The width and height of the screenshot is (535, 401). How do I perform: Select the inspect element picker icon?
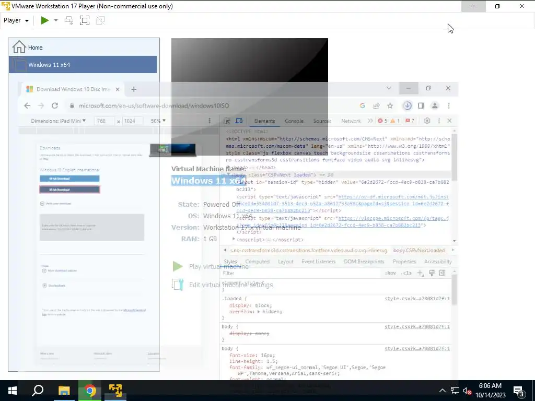[227, 121]
